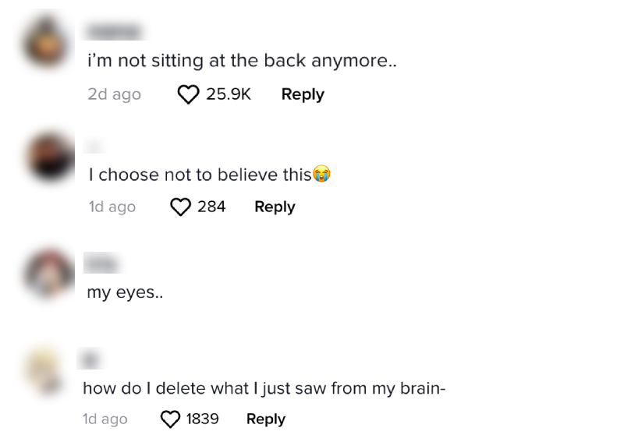The height and width of the screenshot is (442, 624).
Task: Reply to the comment with 284 likes
Action: (x=275, y=207)
